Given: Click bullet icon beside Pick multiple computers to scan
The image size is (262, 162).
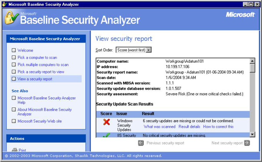Looking at the screenshot, I should click(14, 65).
